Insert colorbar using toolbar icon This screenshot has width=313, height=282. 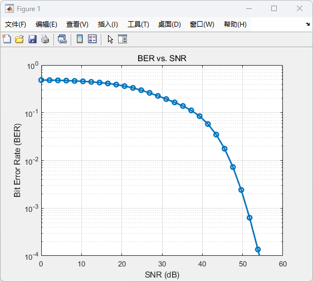(80, 39)
